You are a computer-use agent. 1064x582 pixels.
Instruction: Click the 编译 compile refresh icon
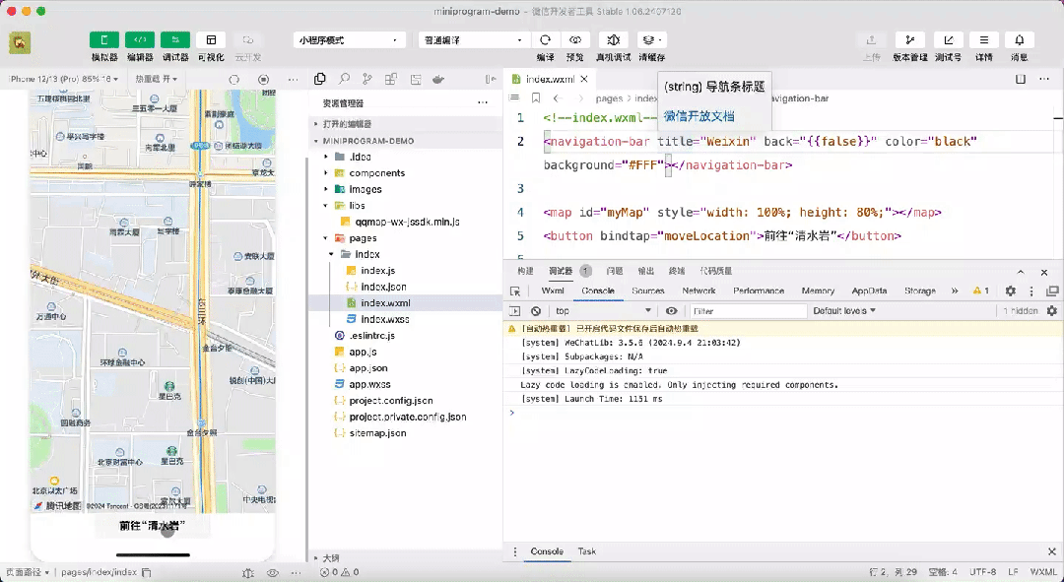click(x=545, y=40)
